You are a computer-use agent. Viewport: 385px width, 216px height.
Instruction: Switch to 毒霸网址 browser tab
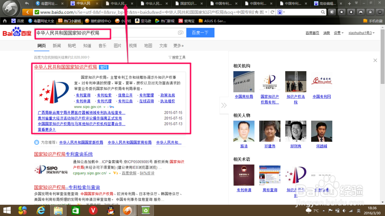click(49, 3)
